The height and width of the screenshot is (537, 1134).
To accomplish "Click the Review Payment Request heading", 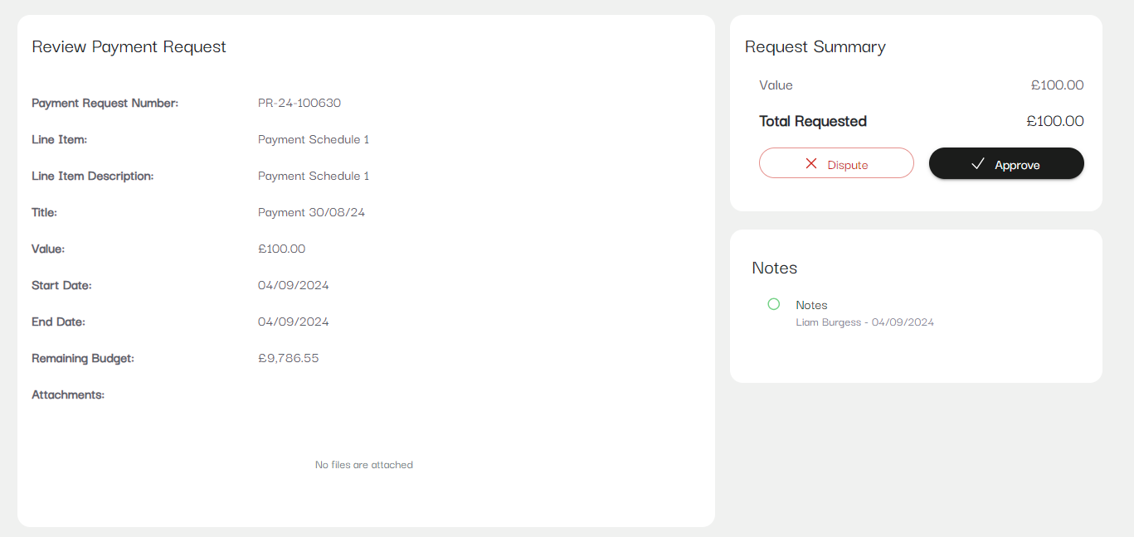I will [129, 46].
